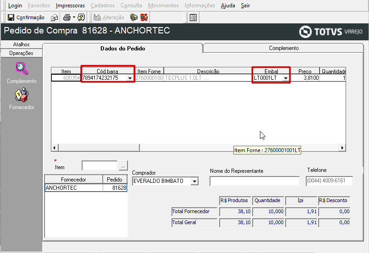
Task: Open the Movimentos menu
Action: (163, 5)
